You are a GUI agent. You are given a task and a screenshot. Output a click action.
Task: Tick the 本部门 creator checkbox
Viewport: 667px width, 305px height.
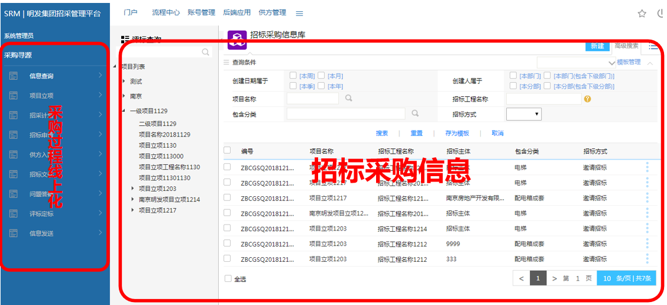(513, 76)
